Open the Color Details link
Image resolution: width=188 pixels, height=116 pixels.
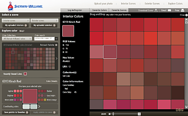click(x=52, y=81)
